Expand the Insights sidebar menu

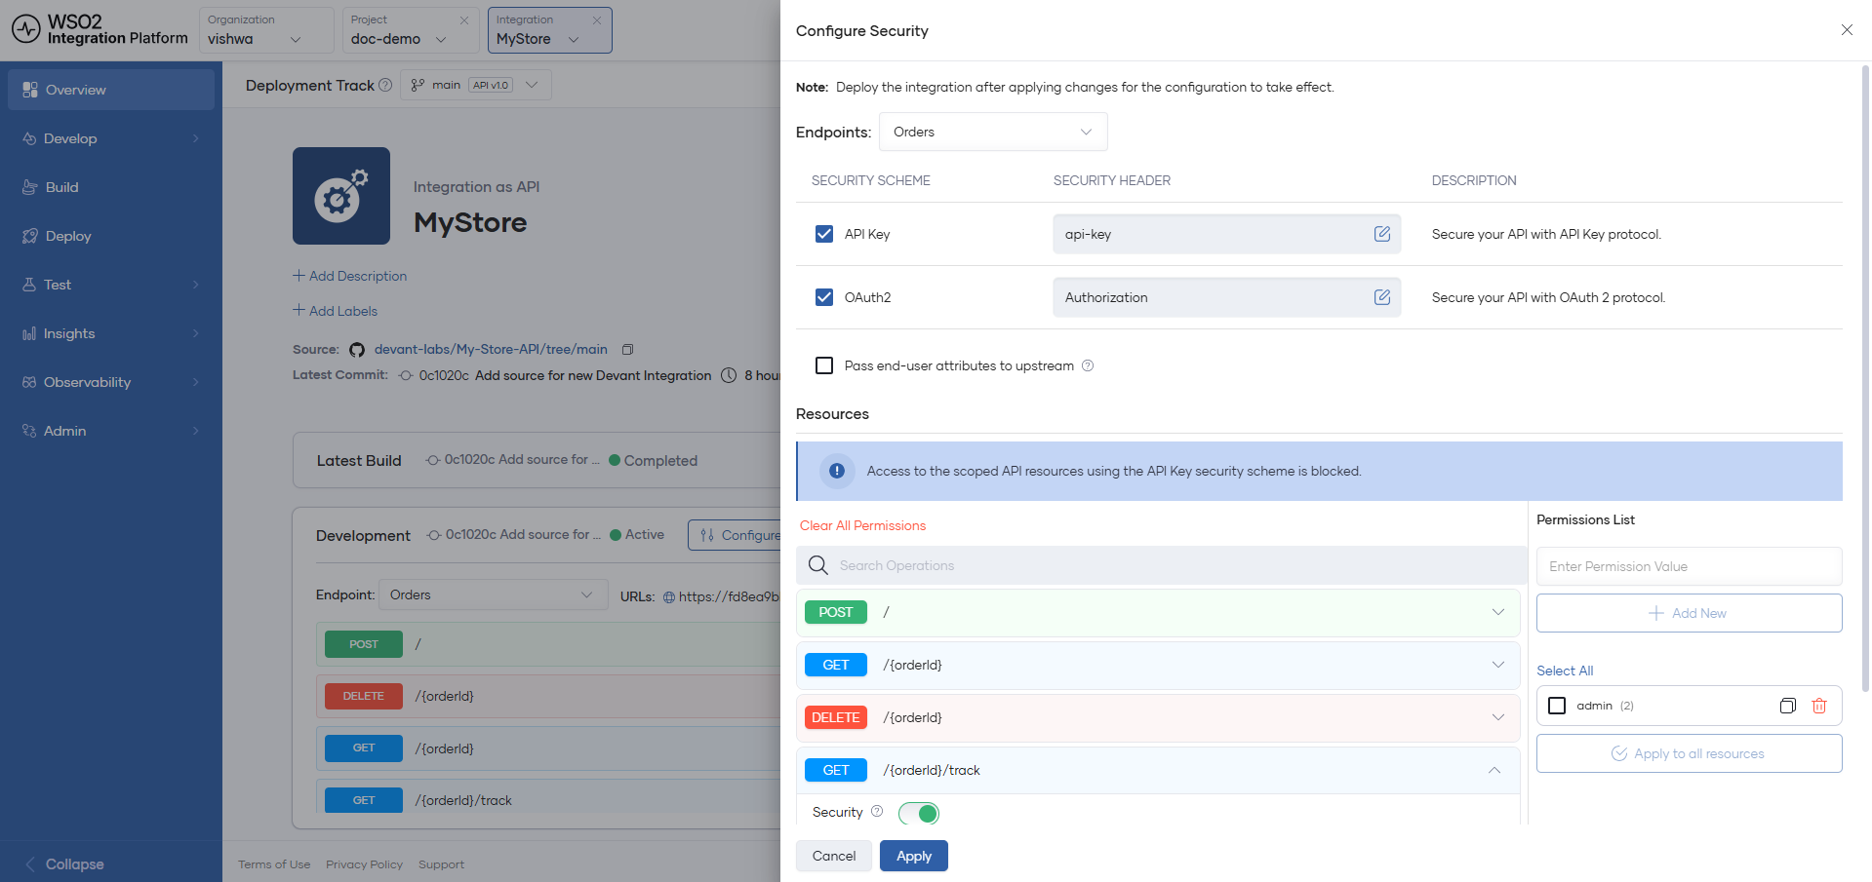point(111,333)
